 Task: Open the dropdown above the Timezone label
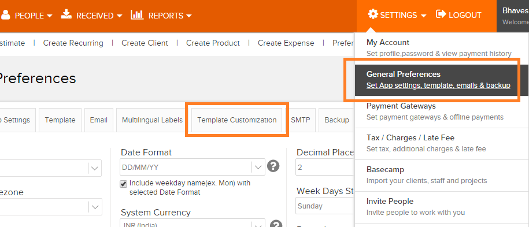pos(51,168)
